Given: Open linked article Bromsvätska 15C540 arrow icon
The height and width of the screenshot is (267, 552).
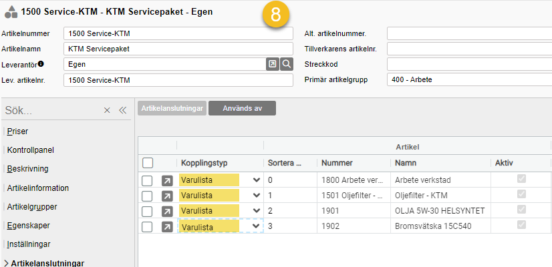Looking at the screenshot, I should point(167,227).
